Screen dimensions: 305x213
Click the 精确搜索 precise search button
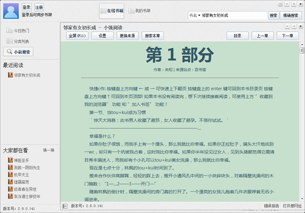tap(291, 15)
